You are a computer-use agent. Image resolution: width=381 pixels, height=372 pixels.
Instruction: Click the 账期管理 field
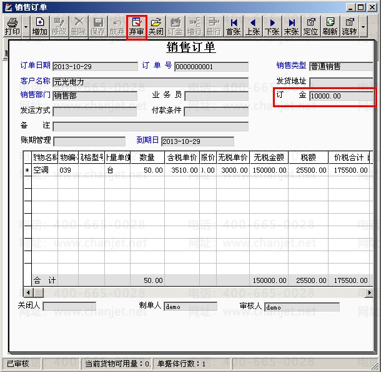tap(89, 141)
